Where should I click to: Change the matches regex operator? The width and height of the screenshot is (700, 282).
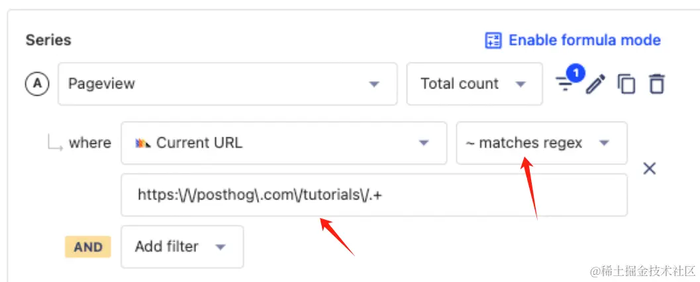click(x=541, y=143)
